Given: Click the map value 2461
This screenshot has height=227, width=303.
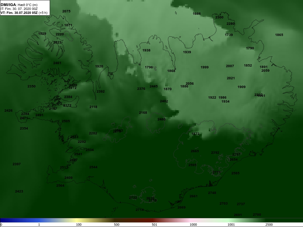Looking at the screenshot, I should pos(57,63).
